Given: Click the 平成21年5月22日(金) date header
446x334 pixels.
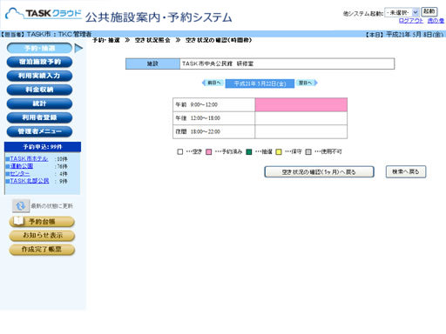Looking at the screenshot, I should click(260, 83).
